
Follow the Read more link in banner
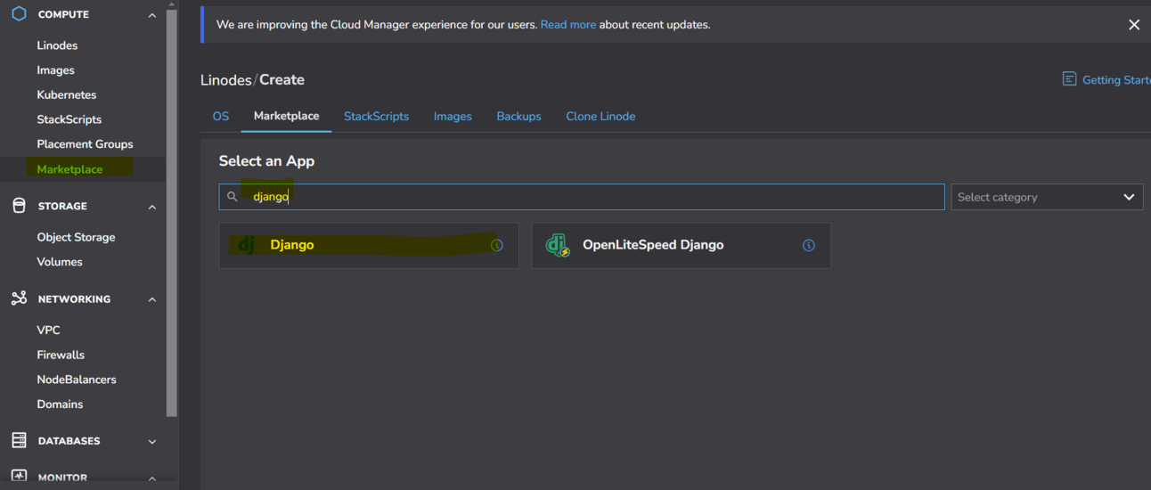[x=568, y=25]
